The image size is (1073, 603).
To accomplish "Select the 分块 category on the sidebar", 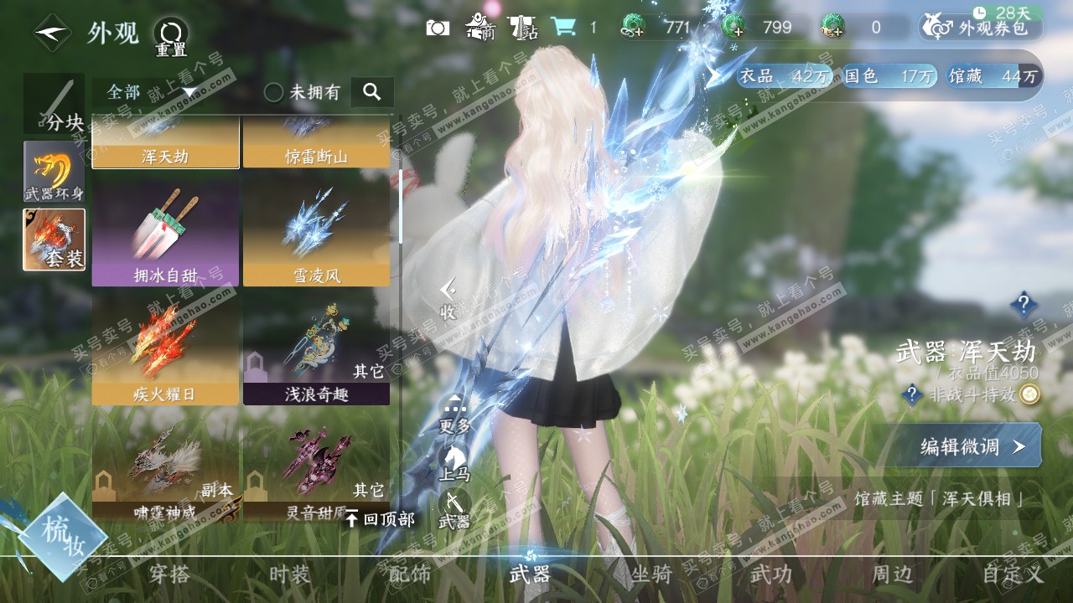I will point(54,104).
